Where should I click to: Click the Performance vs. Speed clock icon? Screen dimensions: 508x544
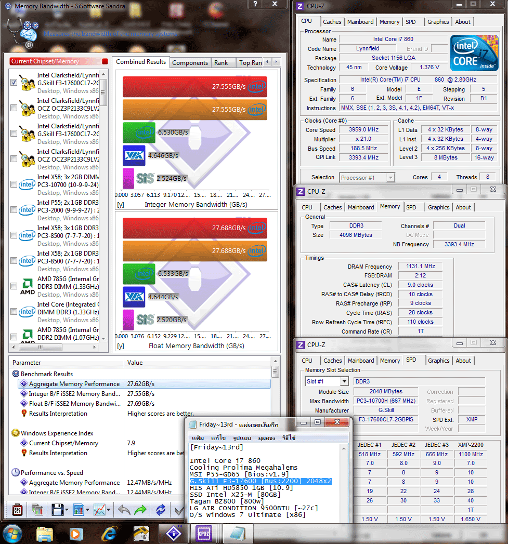point(15,472)
